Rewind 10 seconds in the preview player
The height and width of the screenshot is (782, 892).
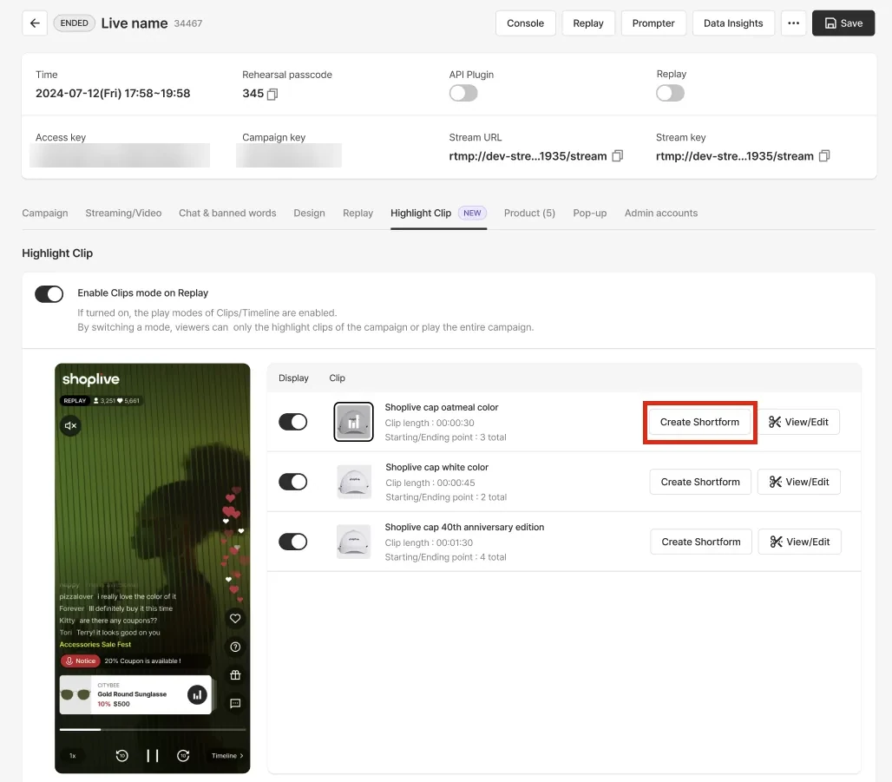coord(121,756)
